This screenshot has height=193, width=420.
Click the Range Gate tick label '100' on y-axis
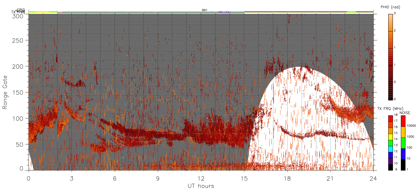(17, 118)
